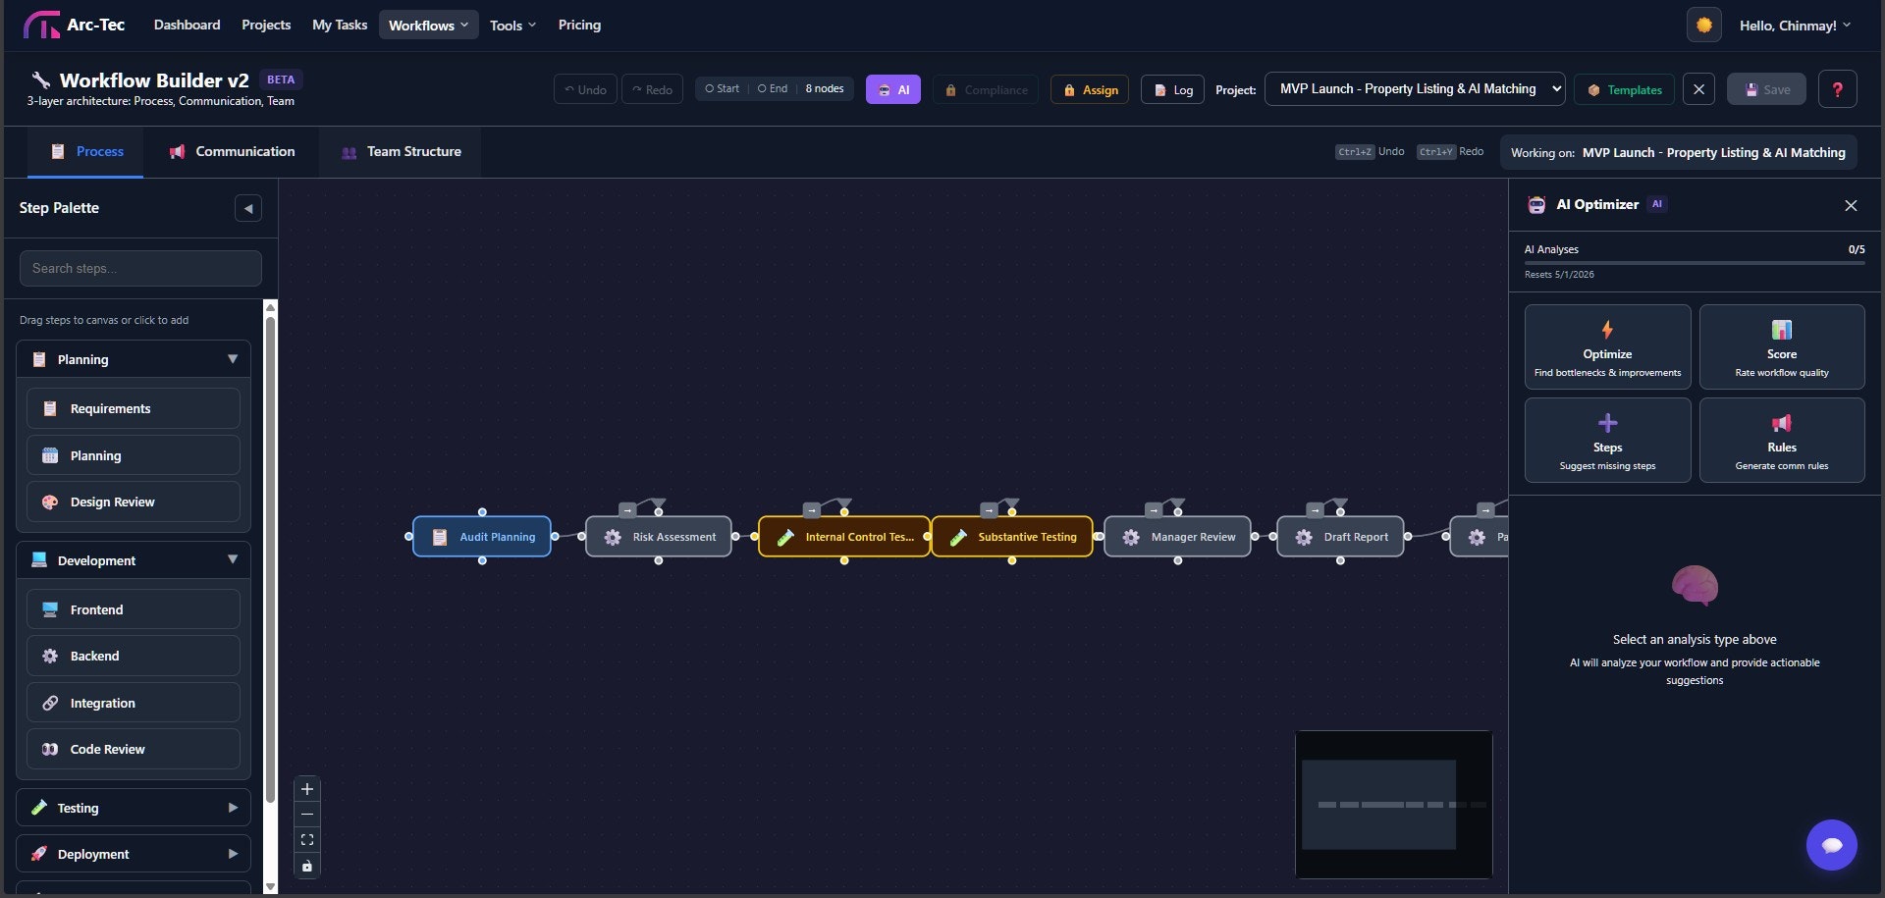This screenshot has height=898, width=1885.
Task: Expand the Testing category
Action: click(134, 808)
